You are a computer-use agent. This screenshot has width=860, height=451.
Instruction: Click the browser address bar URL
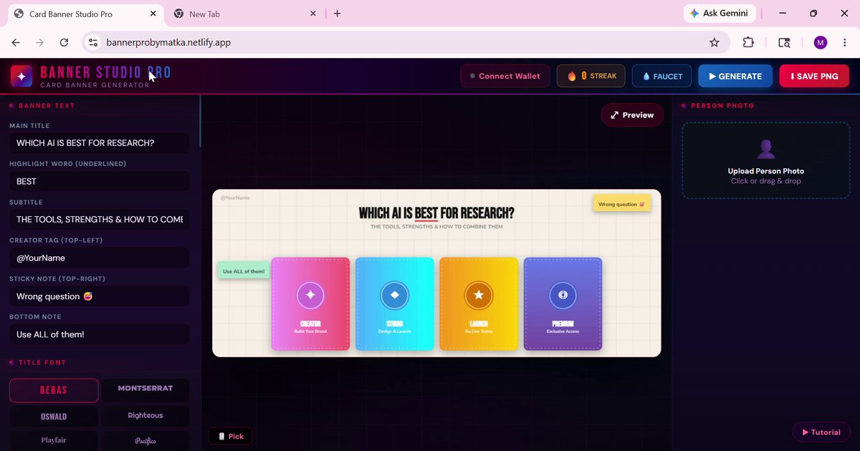click(x=168, y=42)
